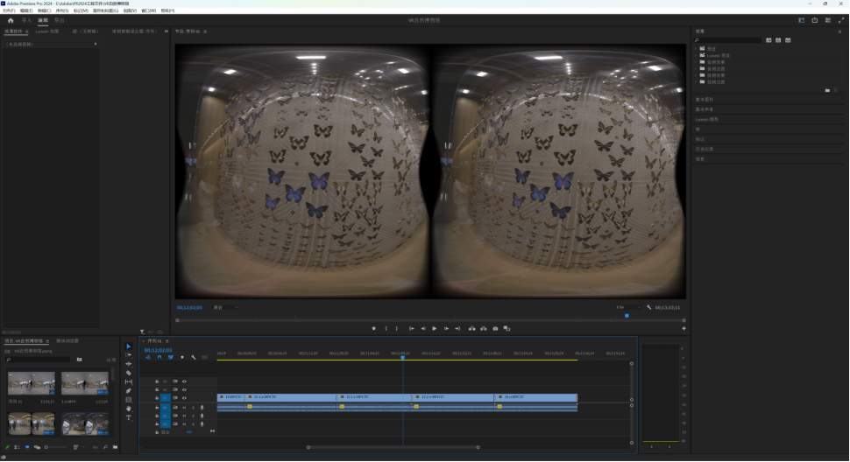Screen dimensions: 850x462
Task: Select the Hand tool
Action: (x=129, y=409)
